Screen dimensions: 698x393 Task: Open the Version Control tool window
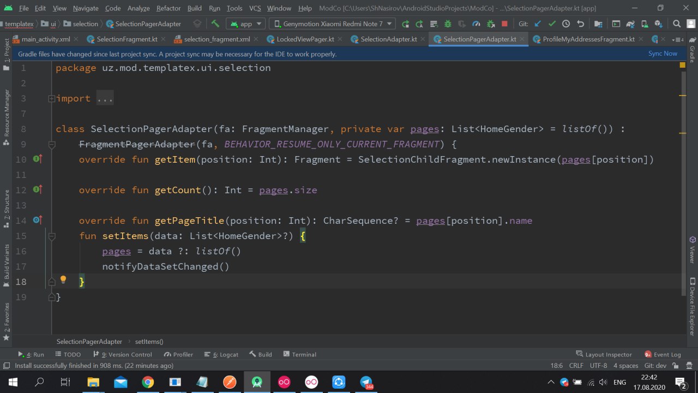pos(123,354)
